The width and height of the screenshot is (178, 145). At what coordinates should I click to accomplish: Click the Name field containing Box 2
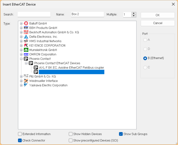tap(87, 14)
